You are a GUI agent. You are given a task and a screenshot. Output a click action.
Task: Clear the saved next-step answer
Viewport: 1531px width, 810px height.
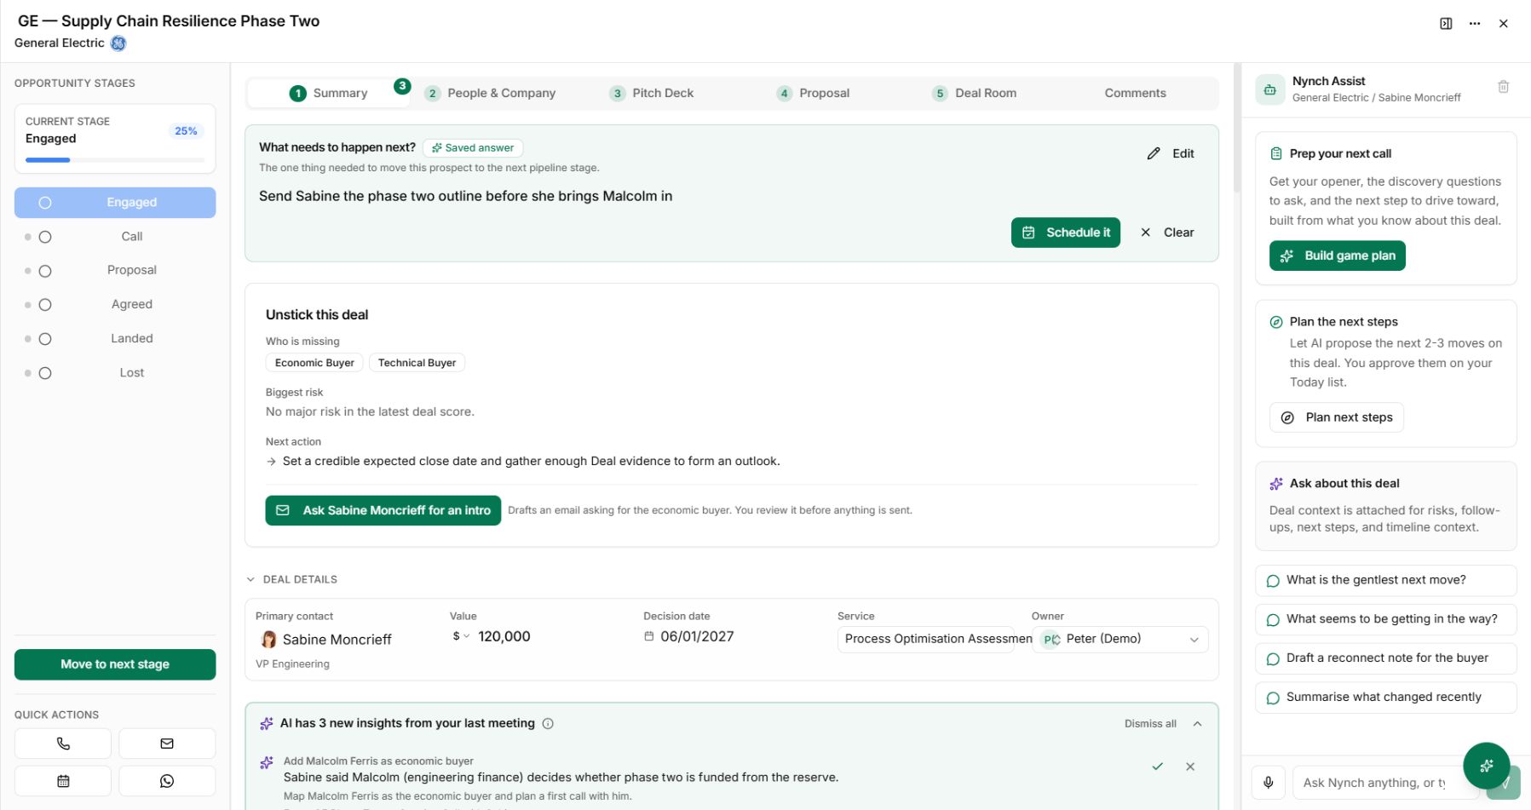[1167, 233]
